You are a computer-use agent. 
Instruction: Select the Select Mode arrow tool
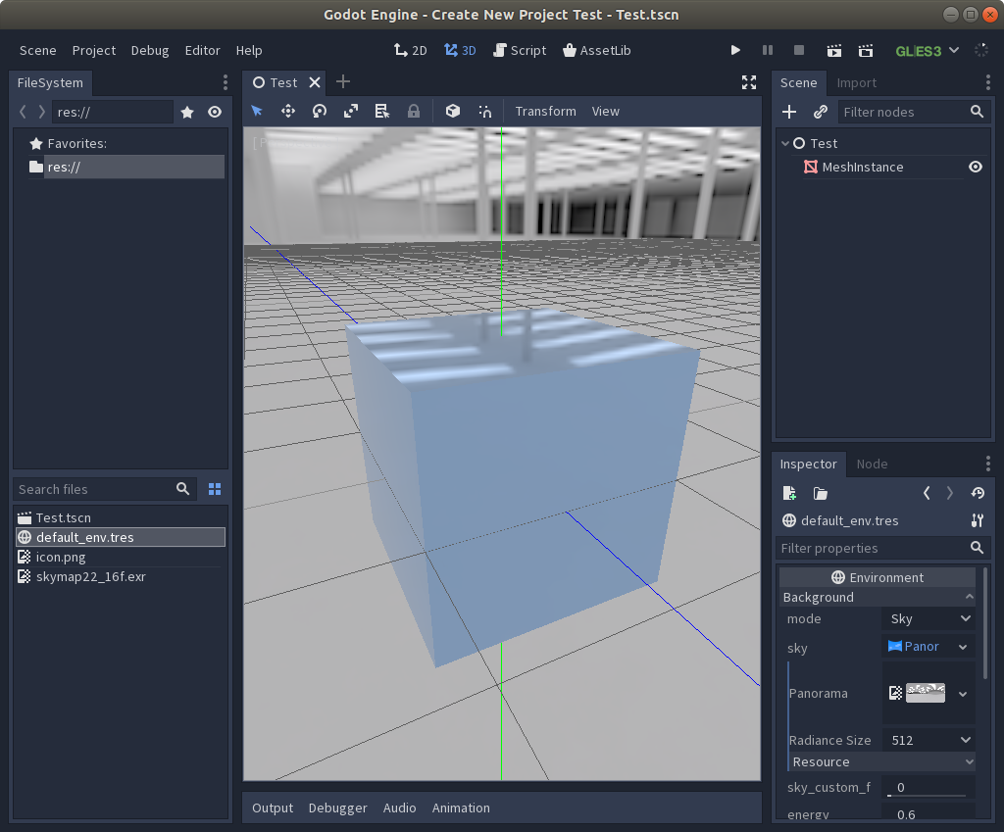click(x=257, y=112)
